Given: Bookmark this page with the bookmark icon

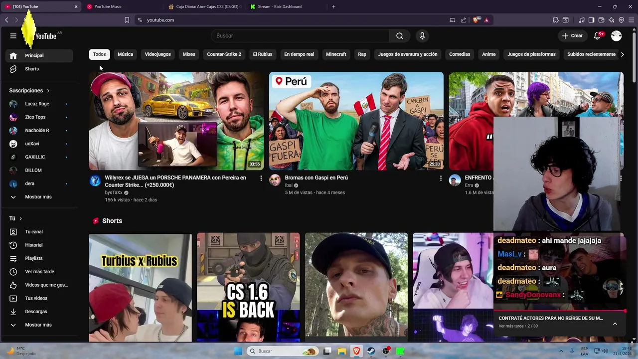Looking at the screenshot, I should click(x=127, y=20).
